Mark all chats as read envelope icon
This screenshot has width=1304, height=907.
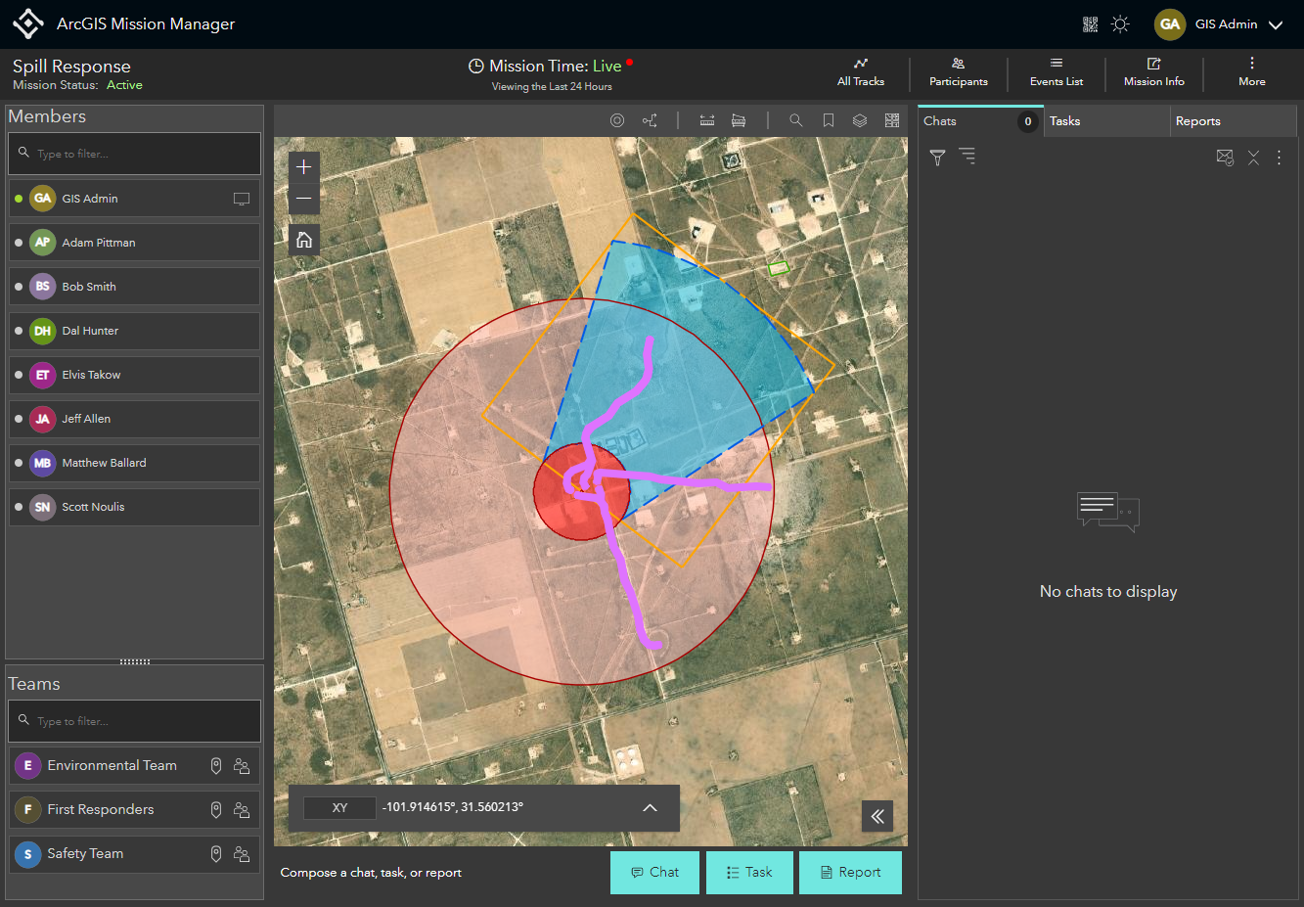[1224, 158]
